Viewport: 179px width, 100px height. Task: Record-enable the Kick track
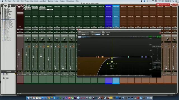(29, 44)
